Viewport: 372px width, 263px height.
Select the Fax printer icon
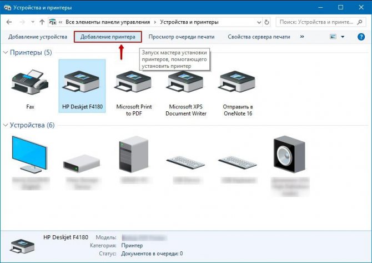30,82
